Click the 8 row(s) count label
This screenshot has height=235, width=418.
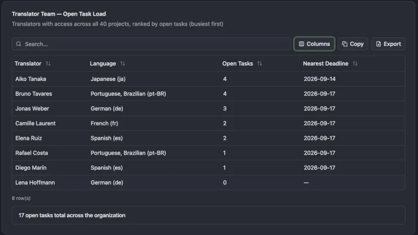pyautogui.click(x=21, y=198)
